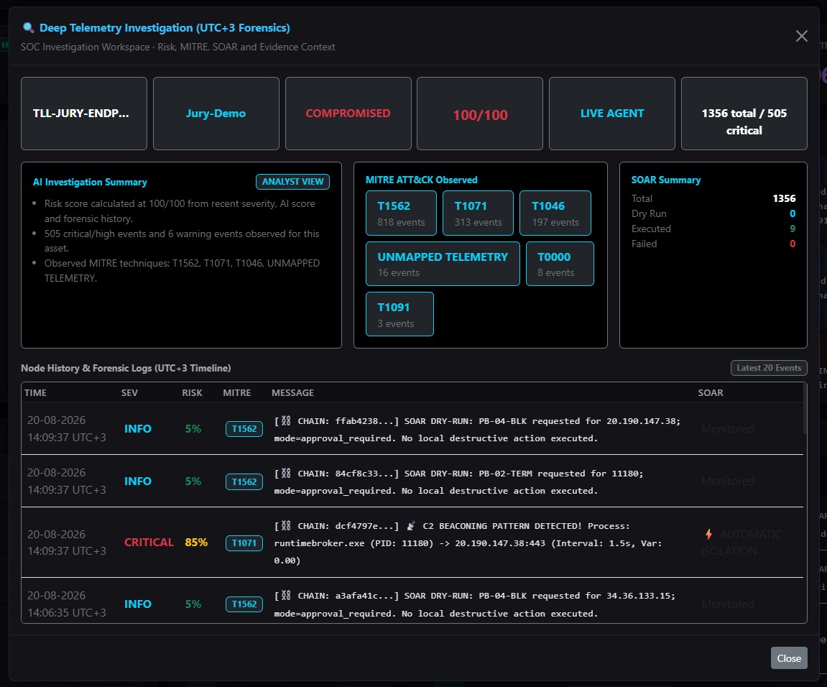The height and width of the screenshot is (687, 827).
Task: Click the 505 critical/high events summary bullet
Action: tap(182, 241)
